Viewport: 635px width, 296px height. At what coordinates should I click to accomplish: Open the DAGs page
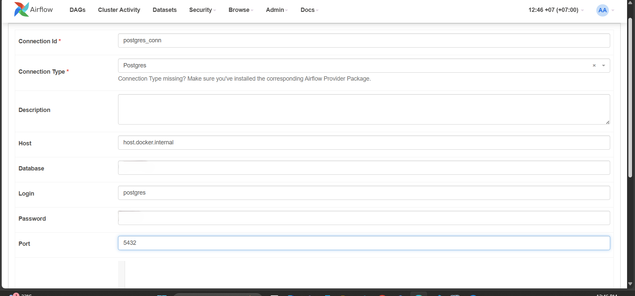77,10
